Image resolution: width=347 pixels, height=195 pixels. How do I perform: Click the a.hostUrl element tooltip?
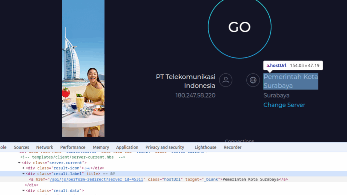click(x=293, y=66)
